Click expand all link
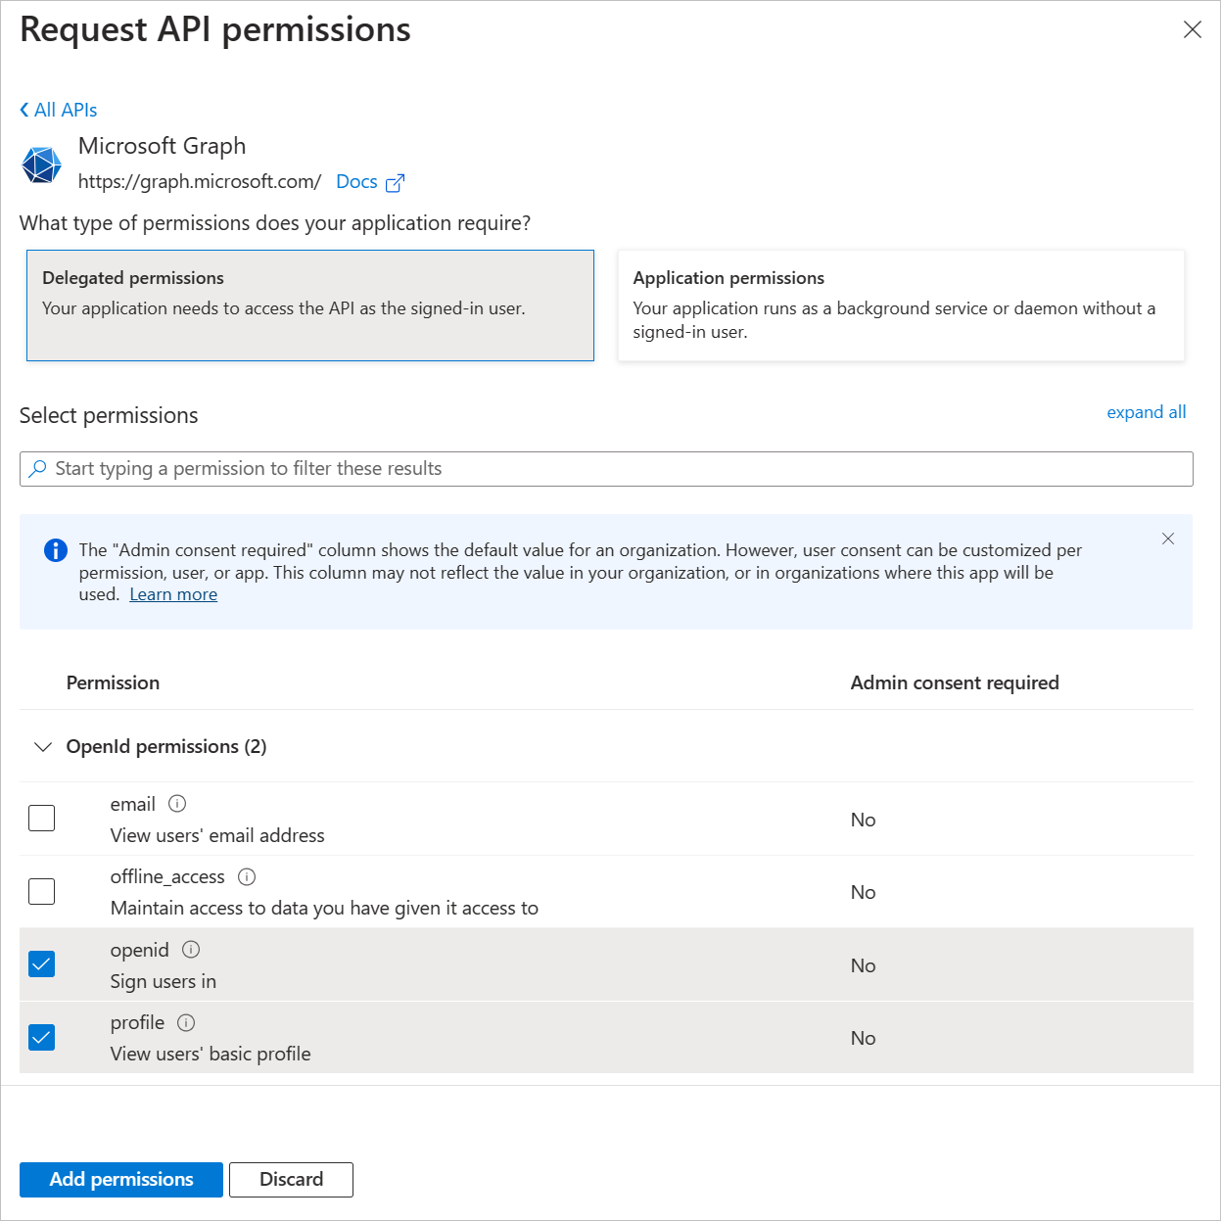Screen dimensions: 1221x1221 1146,412
